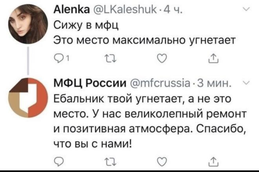
Task: Share the МФЦ России reply
Action: 213,161
